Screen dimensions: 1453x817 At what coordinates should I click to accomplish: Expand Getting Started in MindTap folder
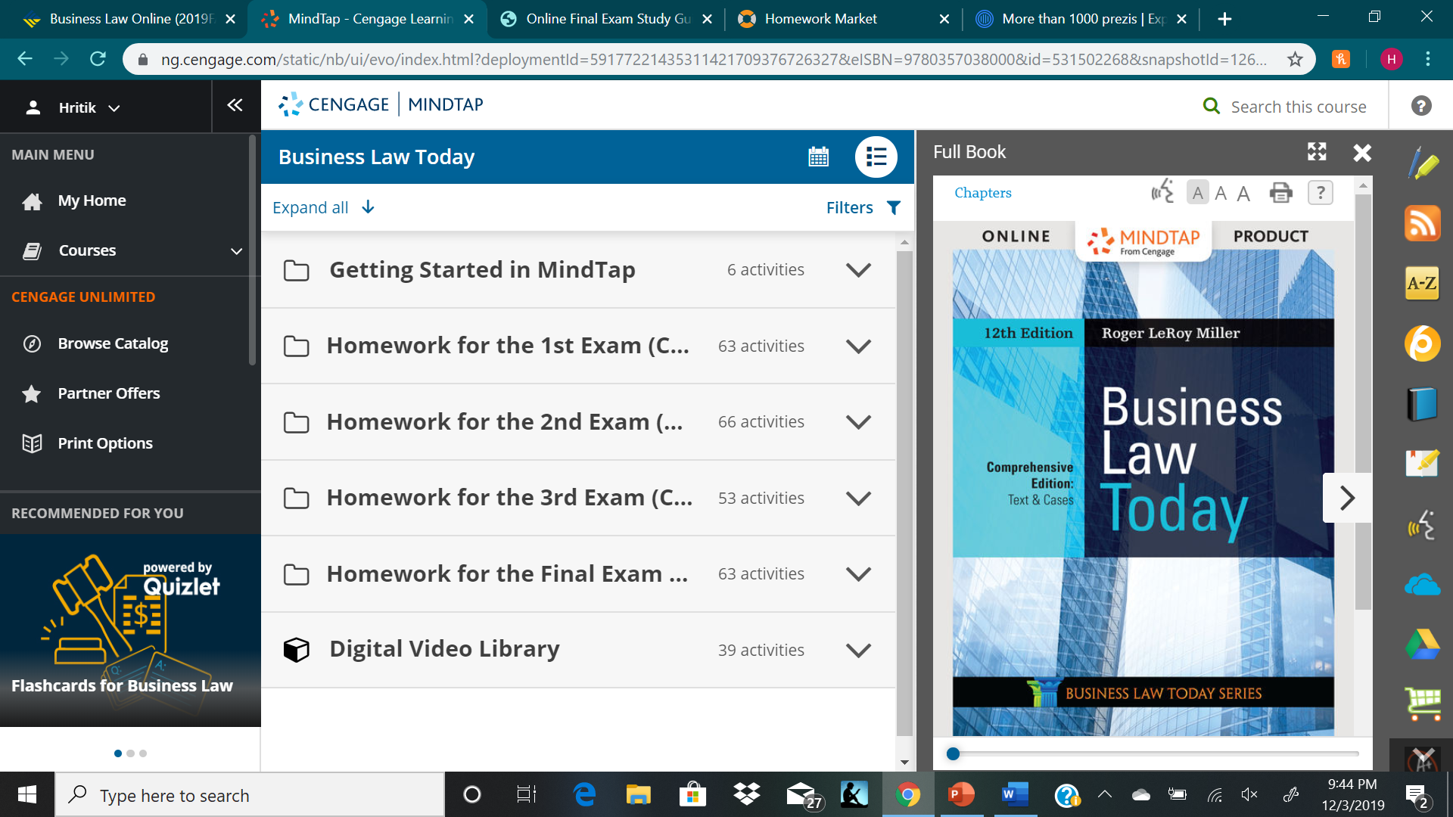point(858,270)
